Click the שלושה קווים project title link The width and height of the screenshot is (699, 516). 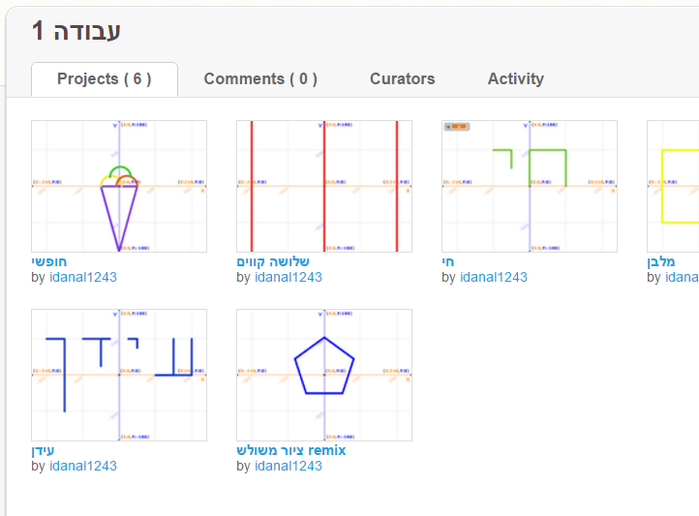[273, 261]
